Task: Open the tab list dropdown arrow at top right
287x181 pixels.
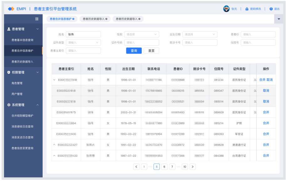Action: click(279, 19)
